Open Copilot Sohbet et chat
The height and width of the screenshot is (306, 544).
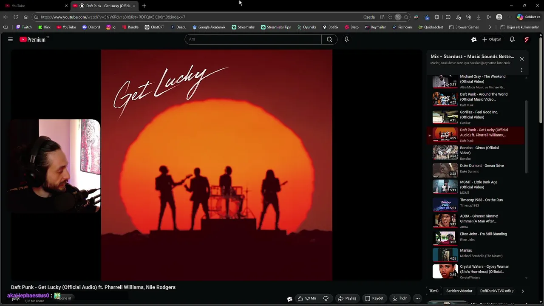click(528, 17)
